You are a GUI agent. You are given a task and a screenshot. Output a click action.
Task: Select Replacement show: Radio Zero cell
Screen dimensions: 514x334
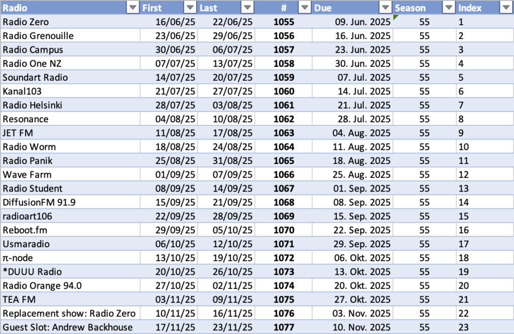(69, 313)
